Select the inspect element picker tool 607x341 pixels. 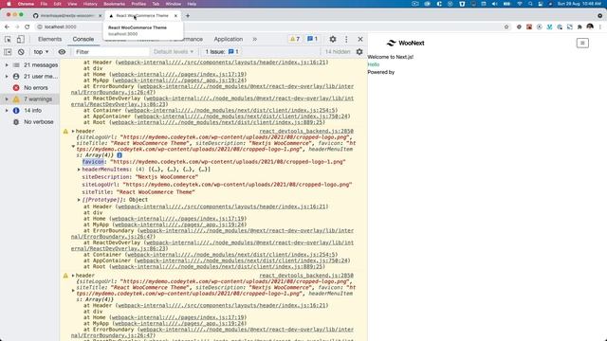click(8, 39)
